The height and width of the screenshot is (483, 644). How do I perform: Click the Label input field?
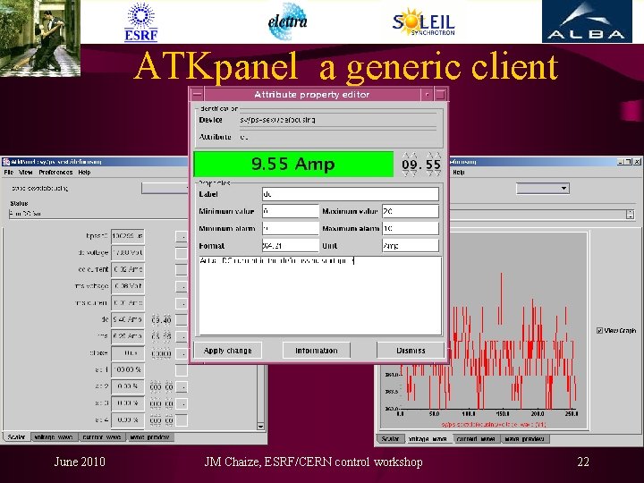(x=351, y=194)
